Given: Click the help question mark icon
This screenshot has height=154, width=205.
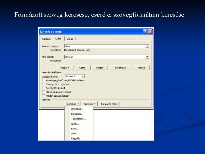Looking at the screenshot, I should [x=145, y=32].
